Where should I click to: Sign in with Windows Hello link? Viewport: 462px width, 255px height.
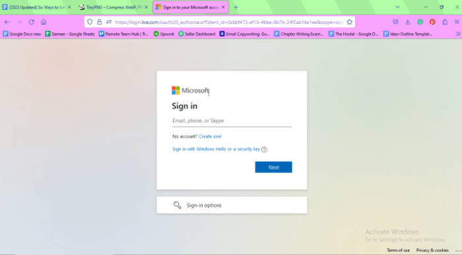tap(216, 149)
